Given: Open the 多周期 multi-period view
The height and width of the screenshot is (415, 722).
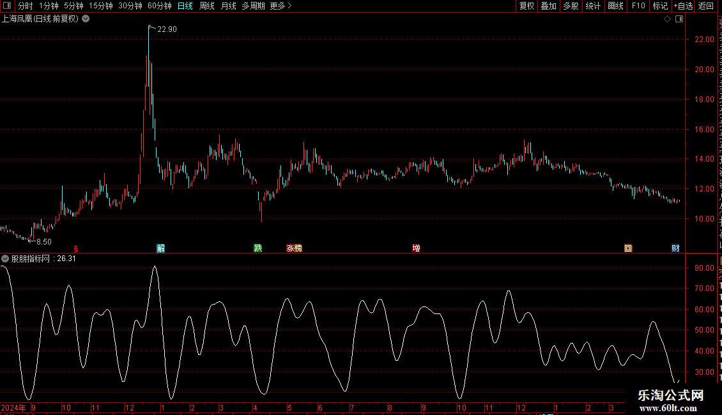Looking at the screenshot, I should pyautogui.click(x=253, y=6).
